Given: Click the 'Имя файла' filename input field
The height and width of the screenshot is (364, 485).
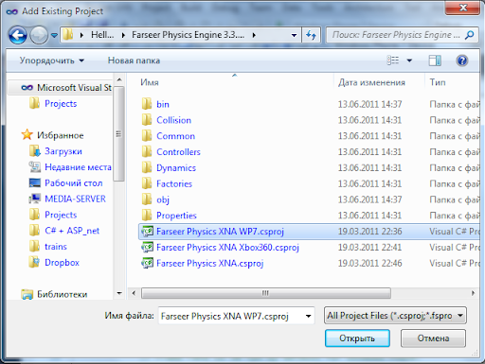Looking at the screenshot, I should click(230, 316).
